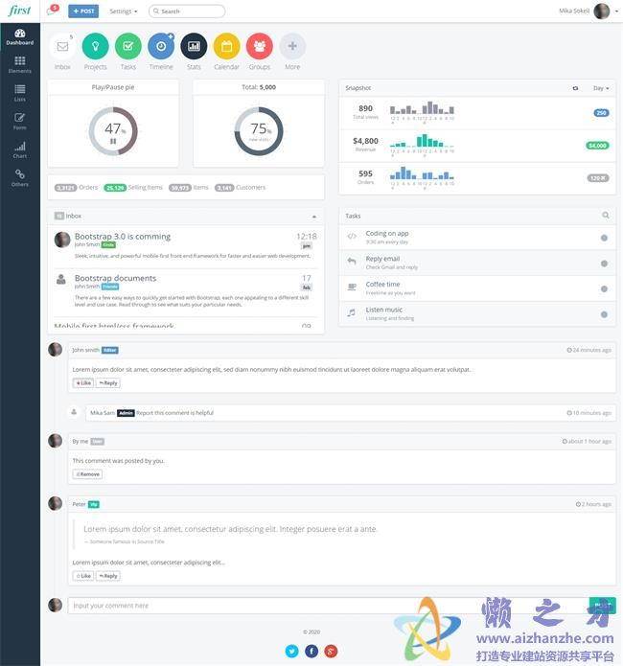Open the Groups red icon

point(260,46)
